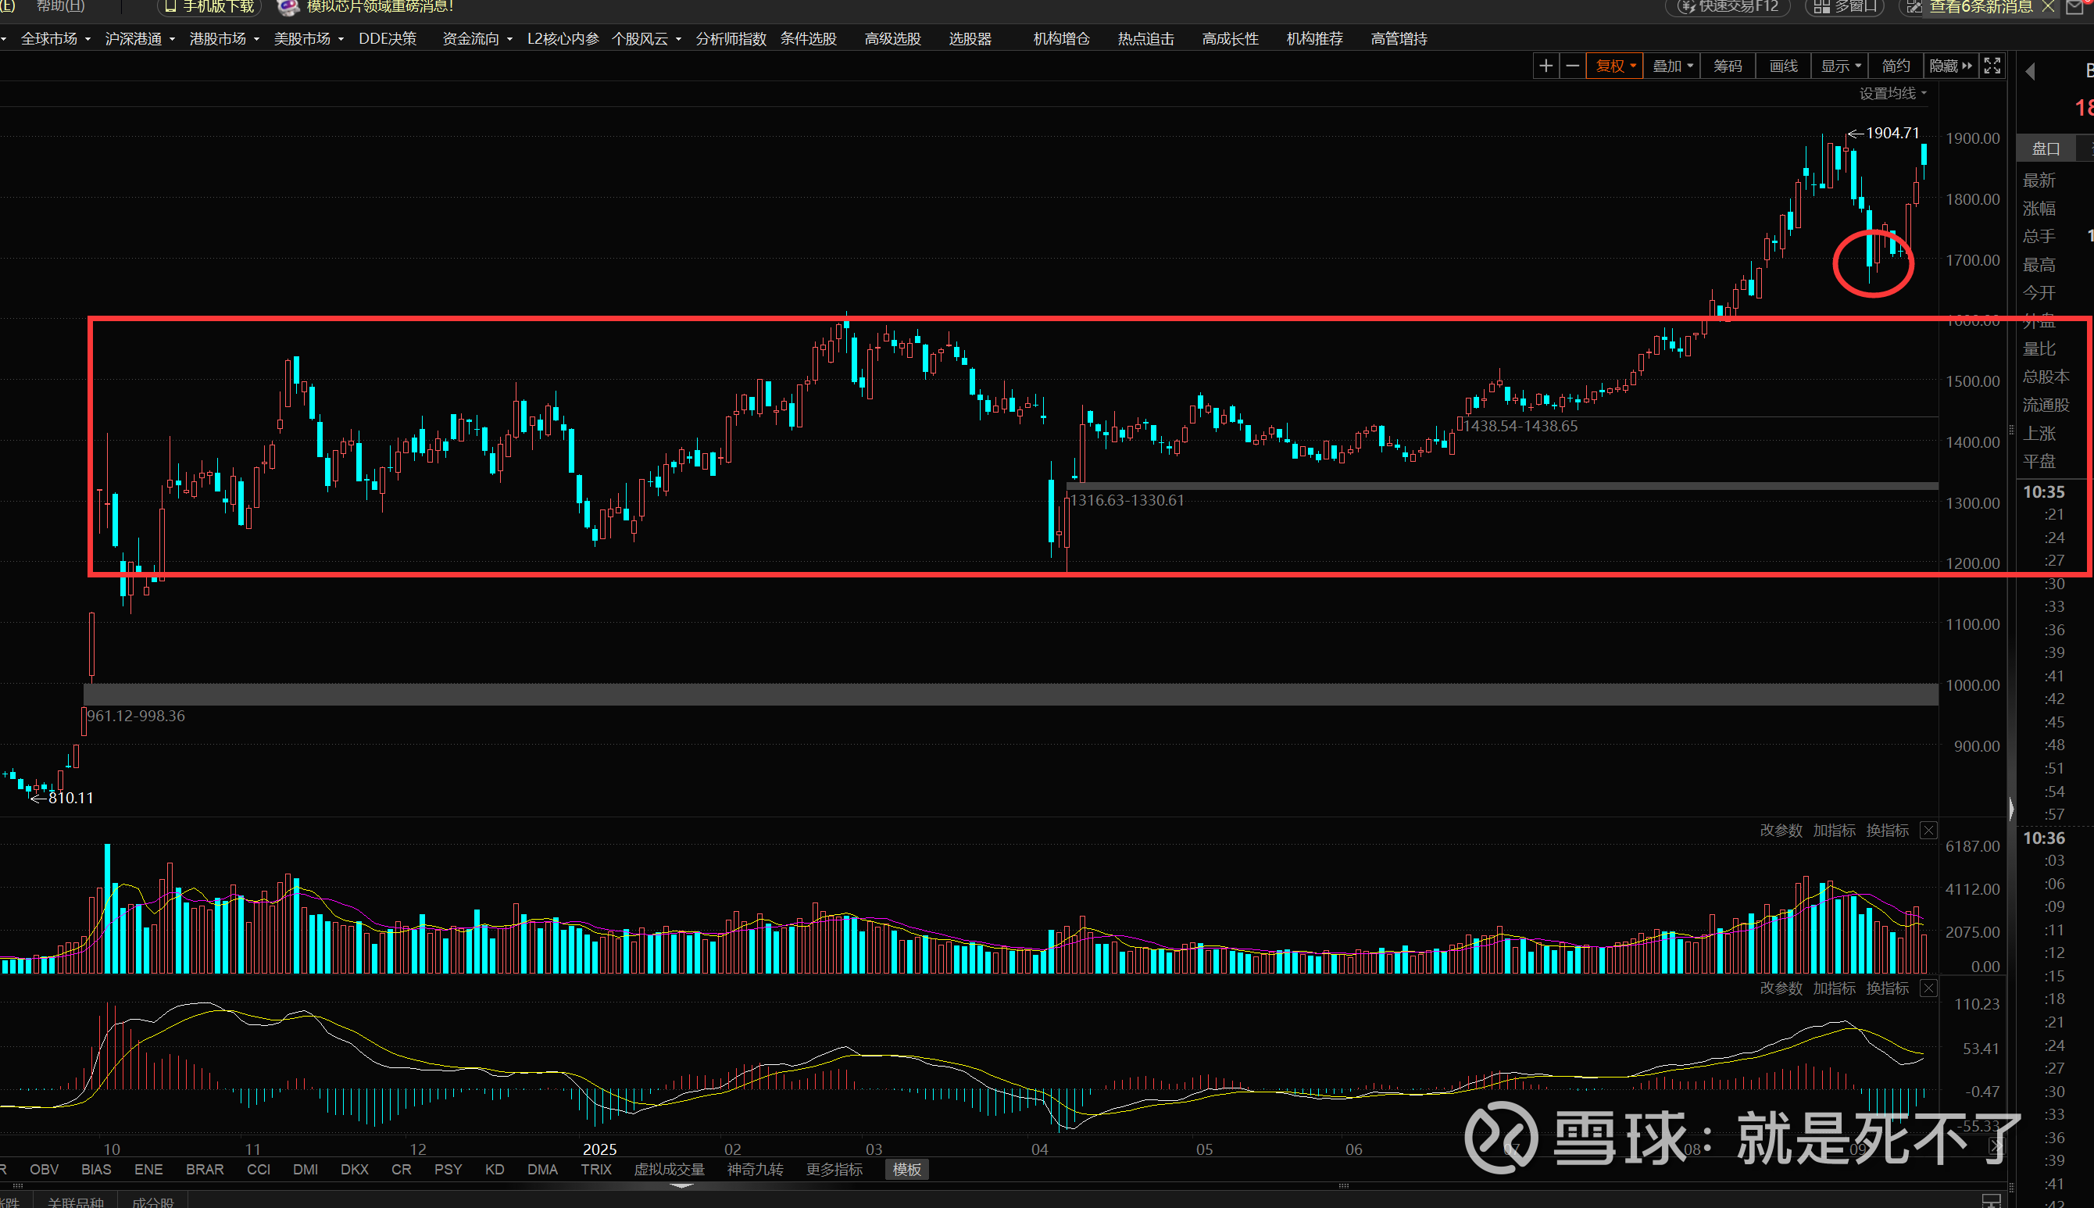Open 设置均线 moving average settings dropdown
The image size is (2094, 1208).
click(x=1892, y=94)
